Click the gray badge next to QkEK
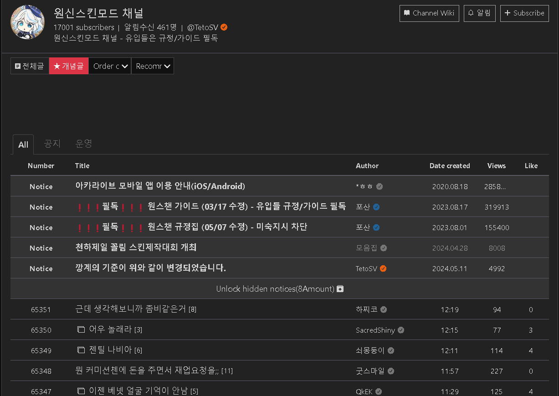This screenshot has height=396, width=559. click(x=379, y=391)
